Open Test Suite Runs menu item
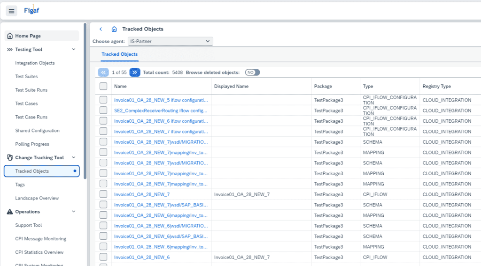481x266 pixels. [x=31, y=90]
